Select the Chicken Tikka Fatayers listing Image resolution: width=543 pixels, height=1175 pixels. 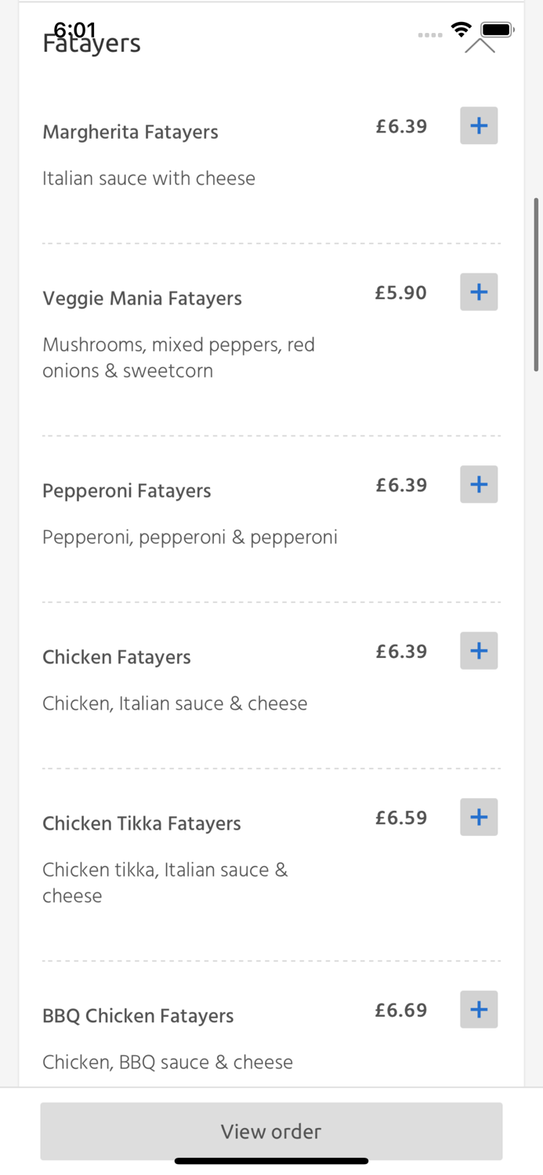coord(141,823)
